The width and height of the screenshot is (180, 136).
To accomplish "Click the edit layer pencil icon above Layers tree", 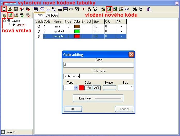I will point(4,15).
